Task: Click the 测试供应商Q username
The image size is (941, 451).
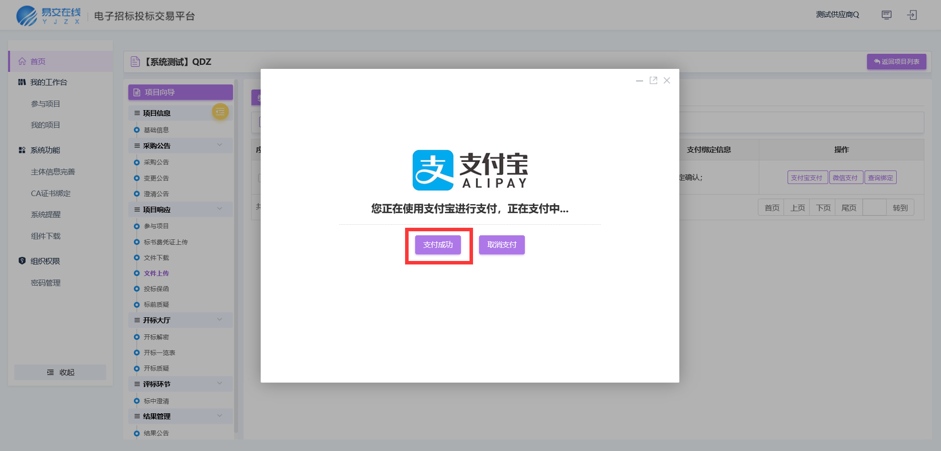Action: tap(837, 15)
